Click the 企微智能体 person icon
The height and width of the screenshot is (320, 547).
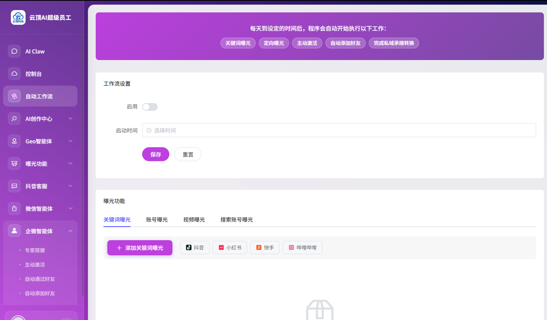click(x=14, y=231)
